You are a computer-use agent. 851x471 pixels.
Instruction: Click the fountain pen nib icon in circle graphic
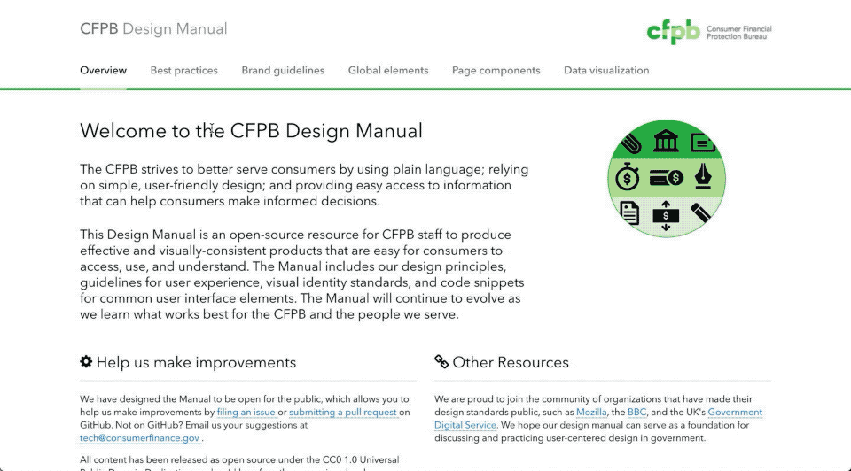pos(703,176)
